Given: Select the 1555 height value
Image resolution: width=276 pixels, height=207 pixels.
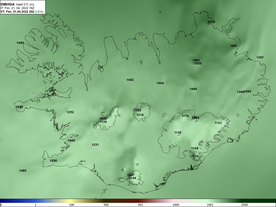Looking at the screenshot, I should pyautogui.click(x=198, y=63).
